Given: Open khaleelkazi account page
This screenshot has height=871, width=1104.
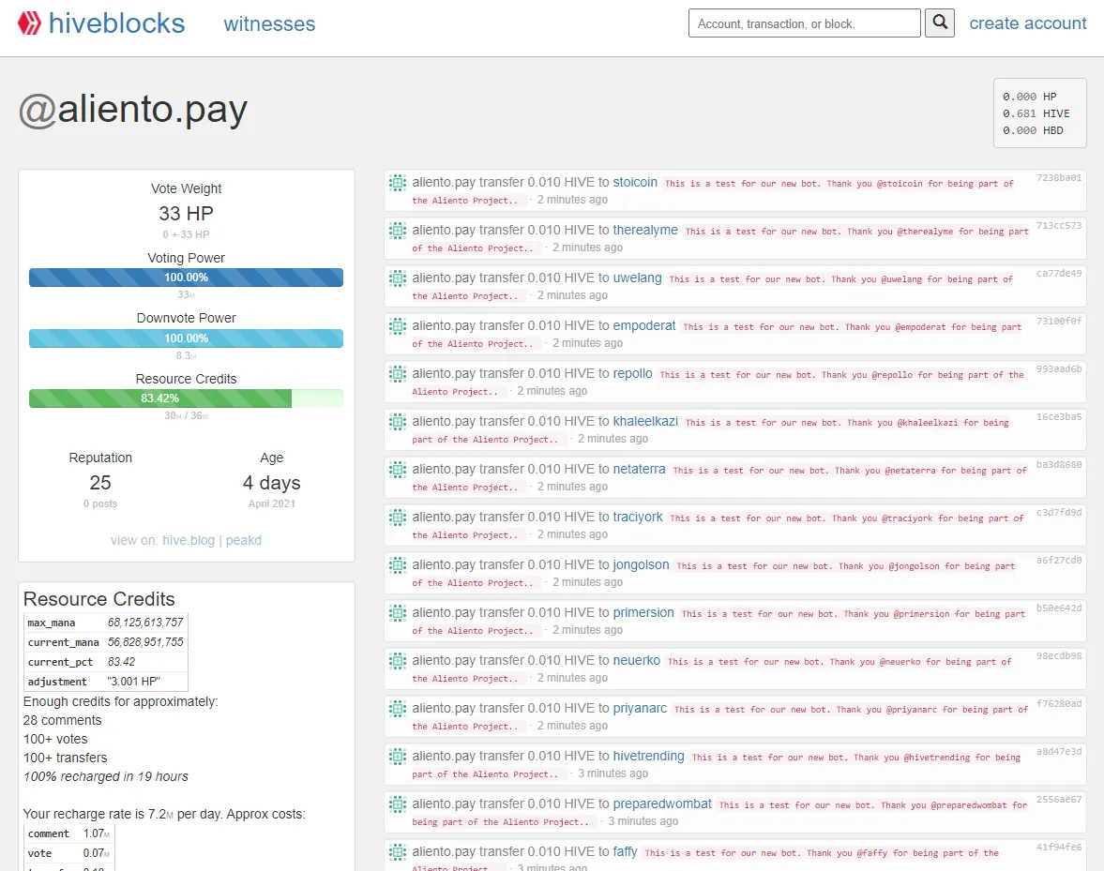Looking at the screenshot, I should click(645, 421).
